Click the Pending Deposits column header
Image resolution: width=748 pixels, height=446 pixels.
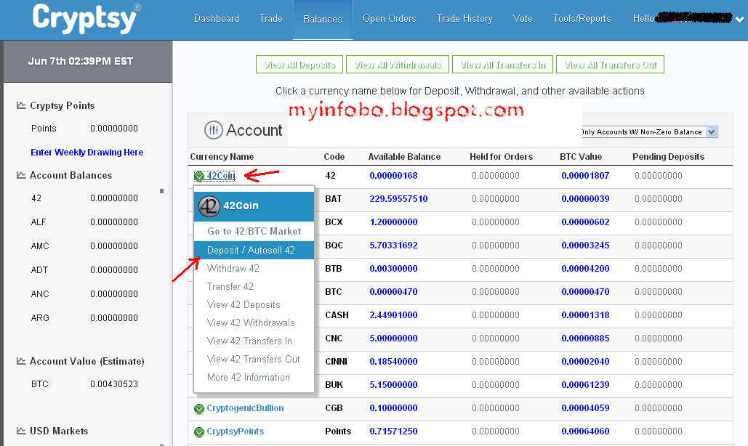668,157
